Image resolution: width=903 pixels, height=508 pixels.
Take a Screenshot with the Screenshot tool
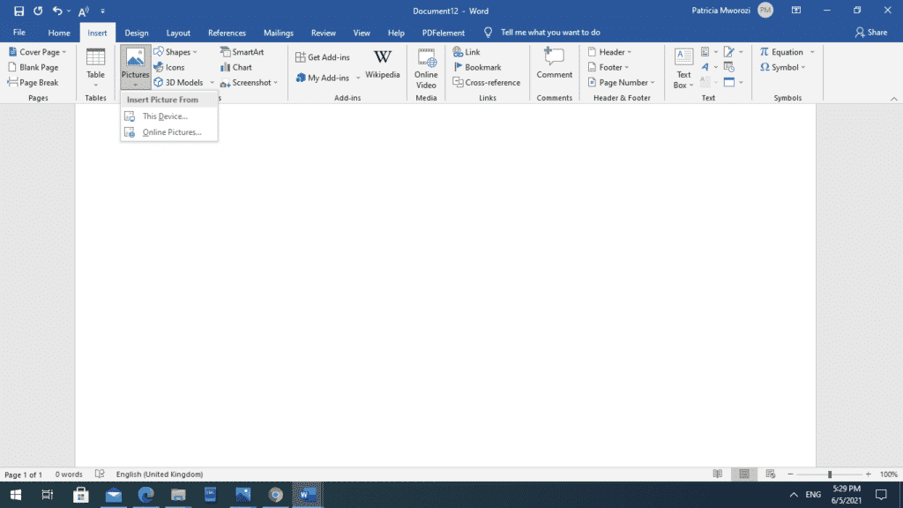(247, 82)
